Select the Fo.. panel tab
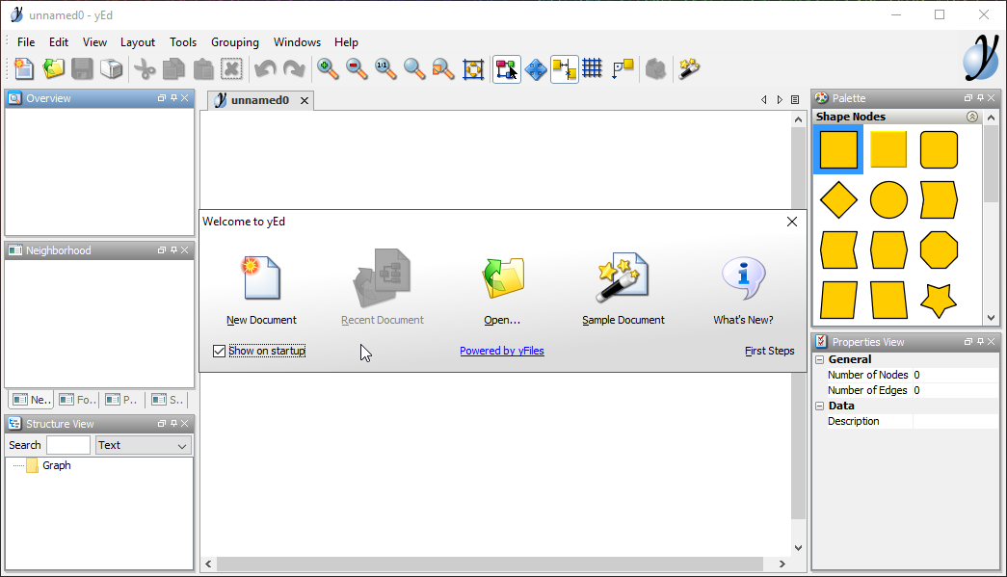The image size is (1007, 577). click(x=77, y=400)
